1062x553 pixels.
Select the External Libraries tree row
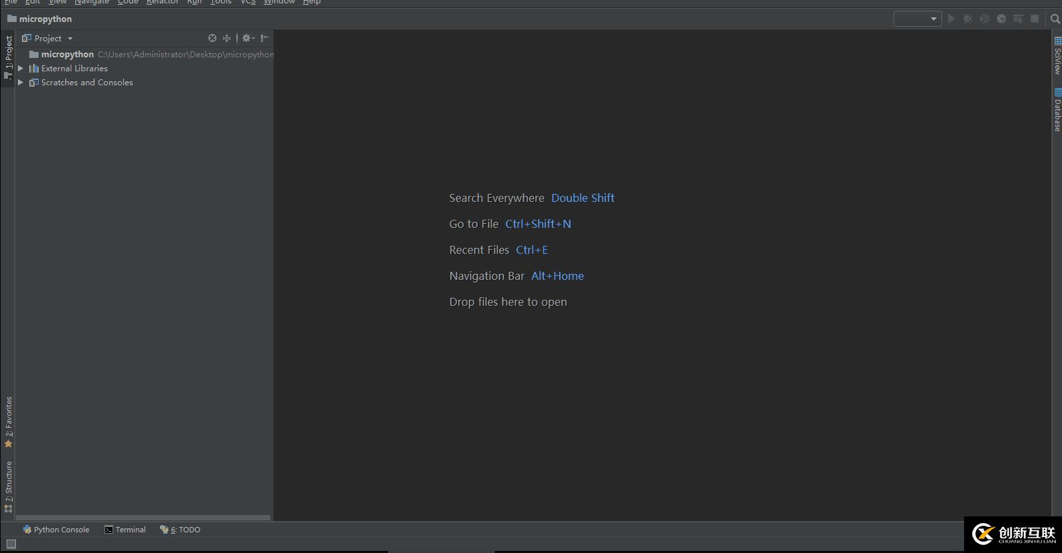point(144,68)
